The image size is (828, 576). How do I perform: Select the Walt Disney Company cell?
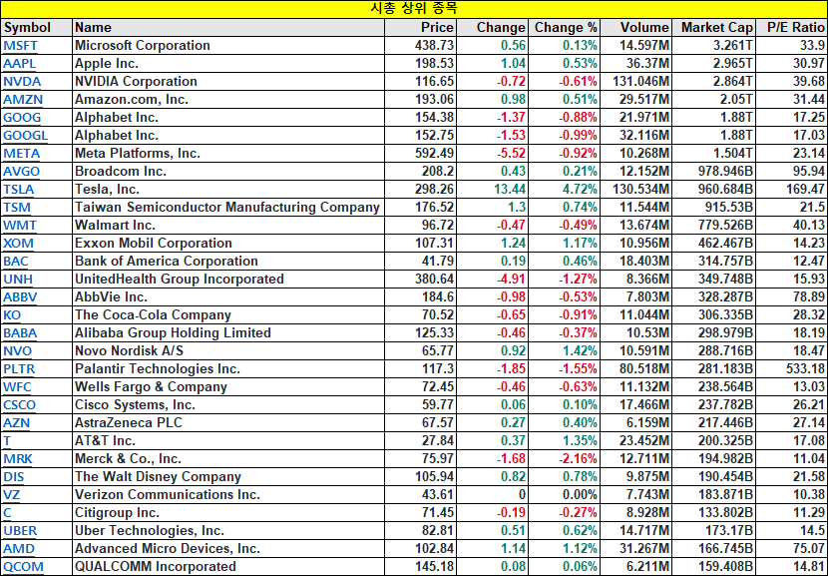[228, 476]
